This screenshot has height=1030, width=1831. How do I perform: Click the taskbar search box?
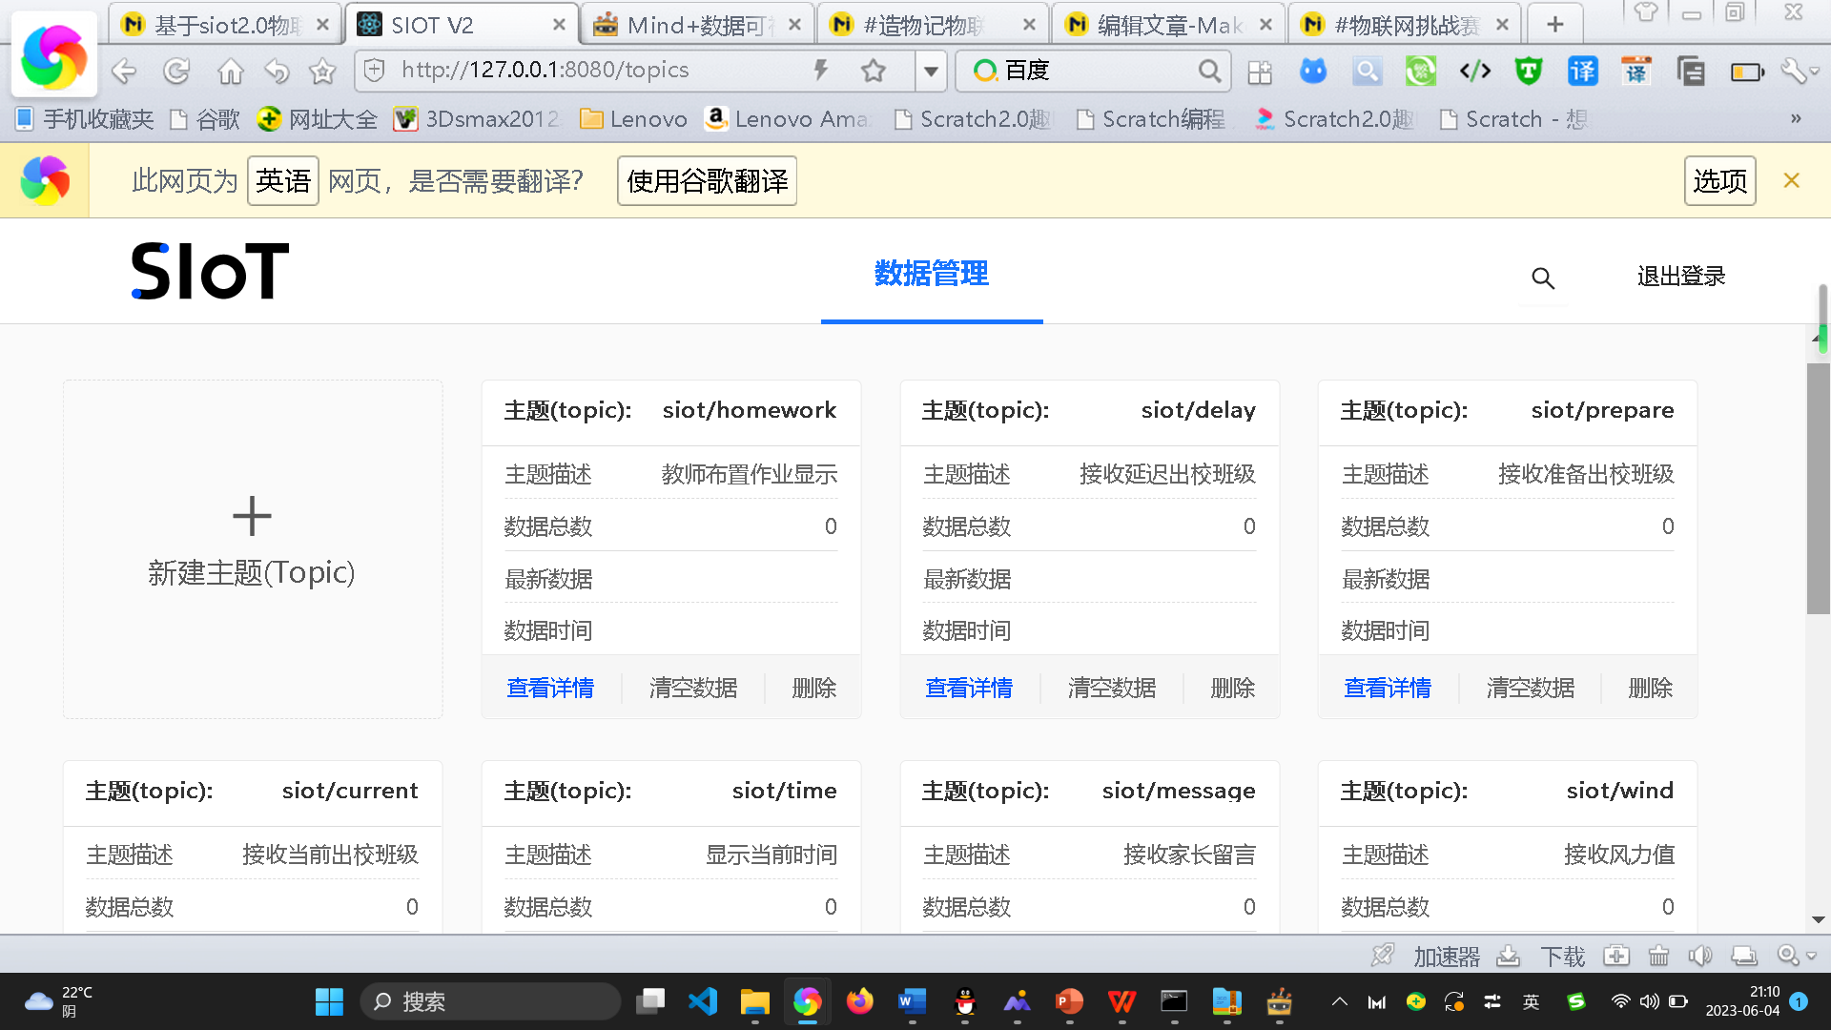coord(490,1001)
